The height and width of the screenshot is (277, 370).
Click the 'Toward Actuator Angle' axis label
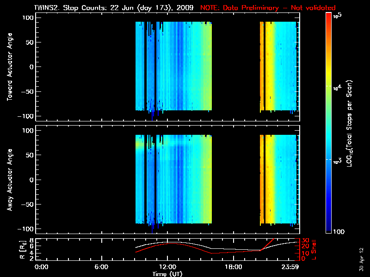(x=8, y=67)
